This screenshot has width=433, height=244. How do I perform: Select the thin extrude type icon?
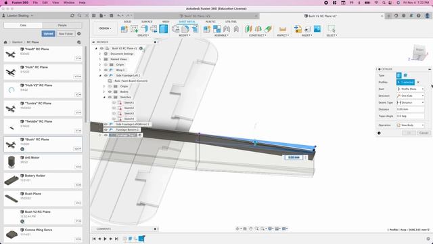405,75
